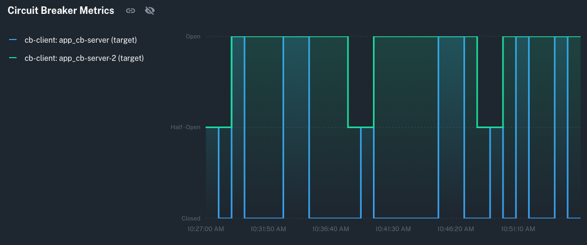Select the Open label on the y-axis
The width and height of the screenshot is (587, 245).
point(193,37)
